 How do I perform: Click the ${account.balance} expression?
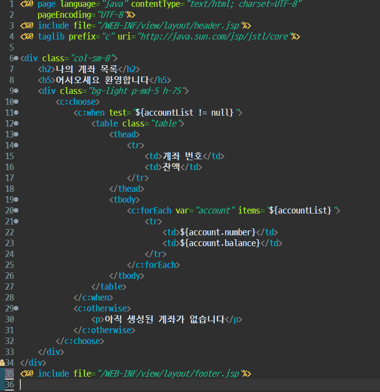click(x=220, y=243)
